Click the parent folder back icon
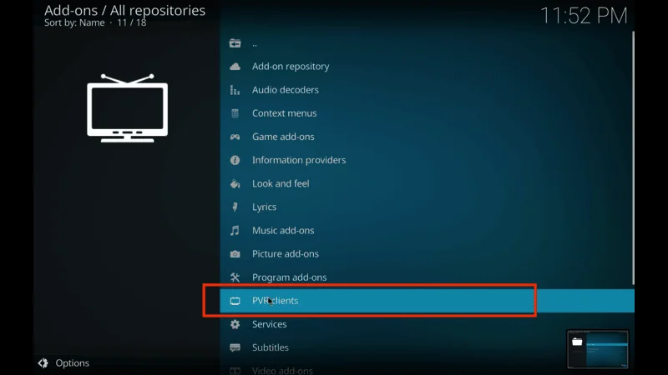This screenshot has height=375, width=668. coord(235,43)
